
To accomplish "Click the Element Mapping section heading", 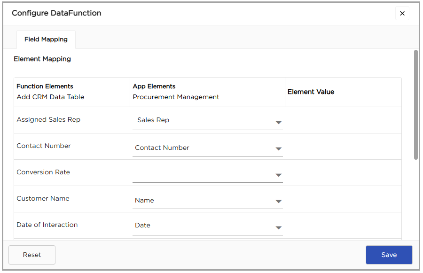I will tap(42, 59).
